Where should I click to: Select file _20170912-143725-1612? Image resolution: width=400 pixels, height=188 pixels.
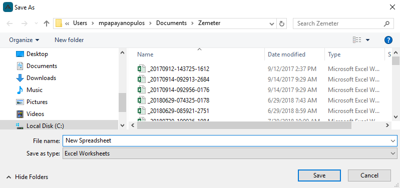tap(178, 69)
